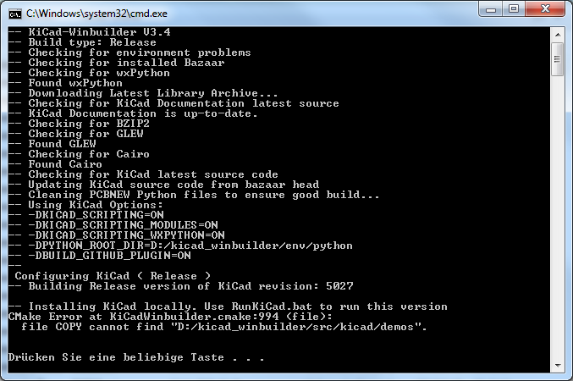Click the title bar text C:\Windows\system32\cmd.exe

[x=96, y=14]
